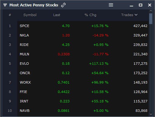The height and width of the screenshot is (117, 155).
Task: Click row number 1 for SPCE
Action: click(10, 26)
